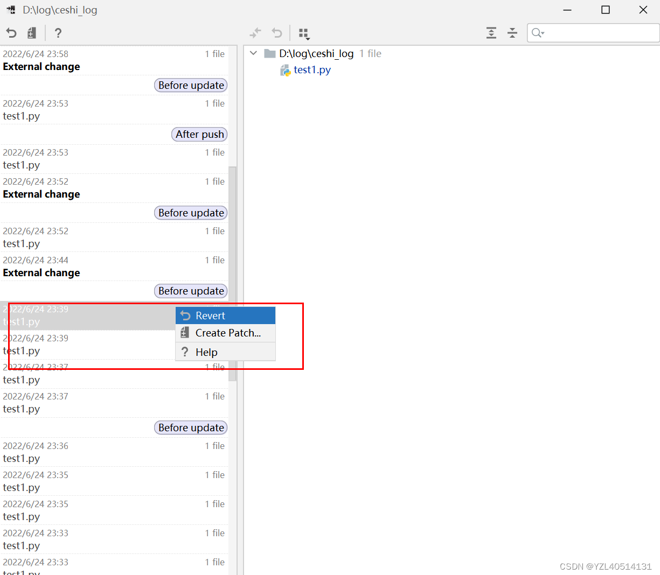Screen dimensions: 660x575
Task: Select the 23:44 External change revision
Action: [114, 267]
